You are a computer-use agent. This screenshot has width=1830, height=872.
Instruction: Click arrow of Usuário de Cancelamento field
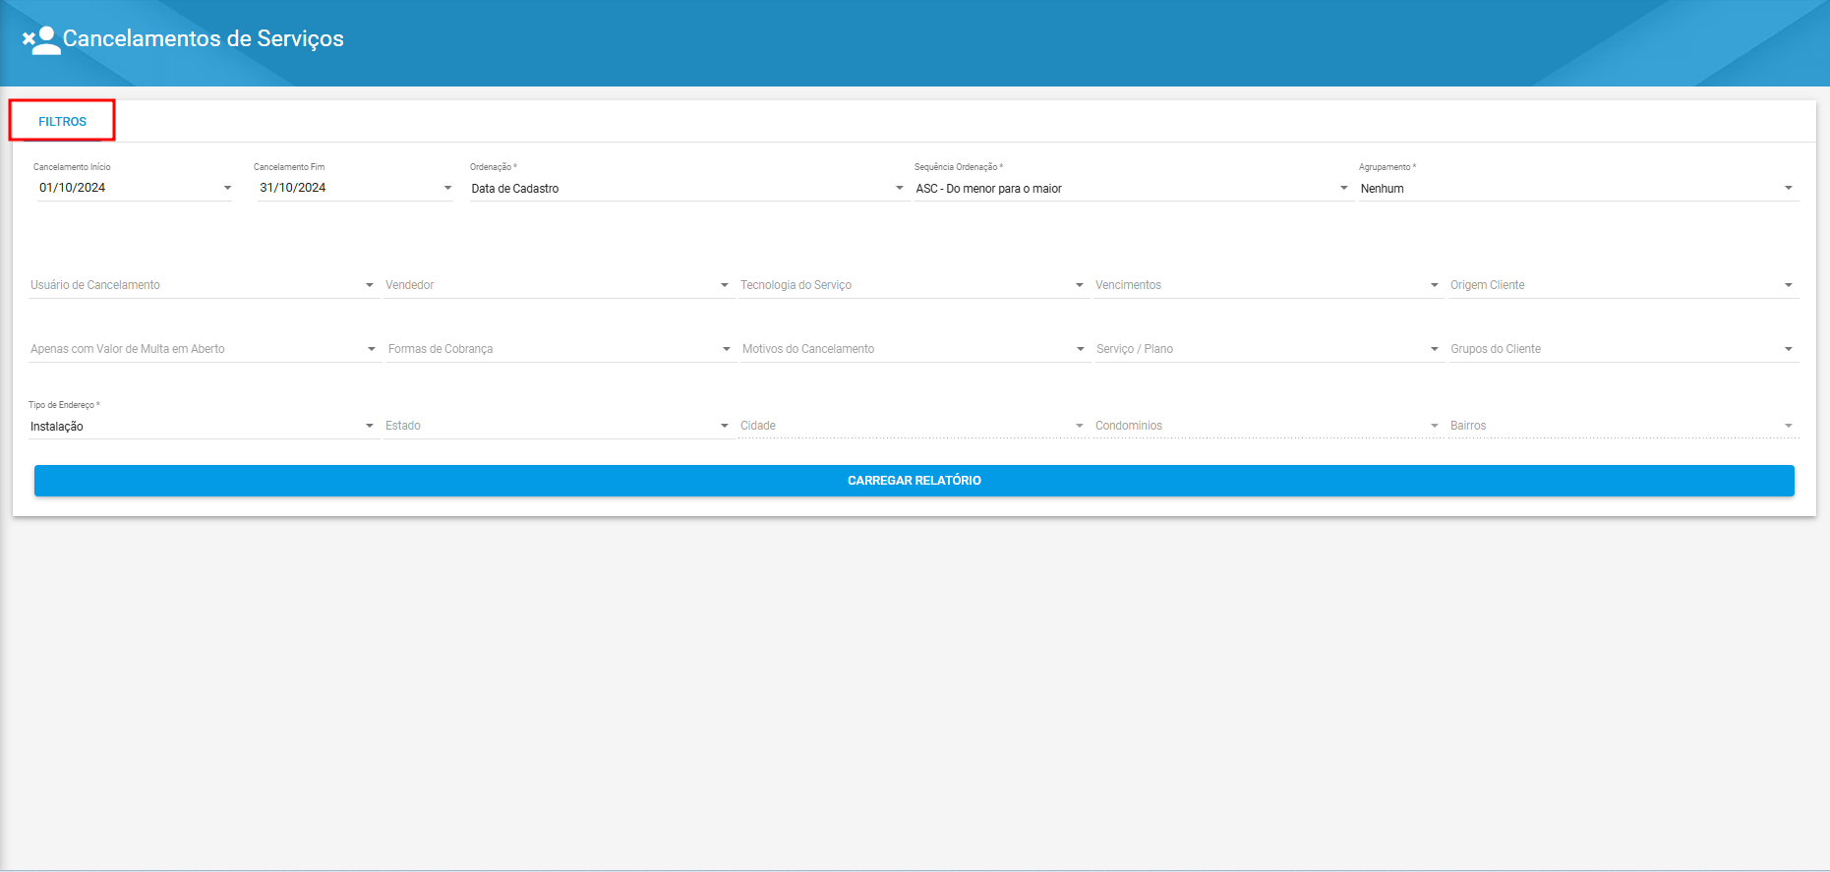(370, 285)
